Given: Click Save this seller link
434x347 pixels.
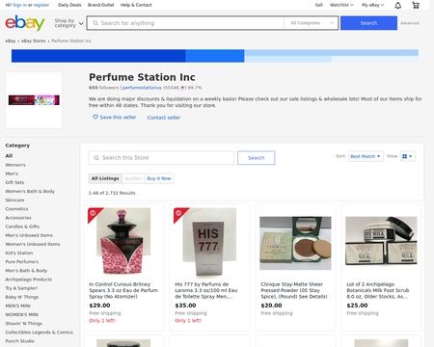Looking at the screenshot, I should pyautogui.click(x=118, y=118).
